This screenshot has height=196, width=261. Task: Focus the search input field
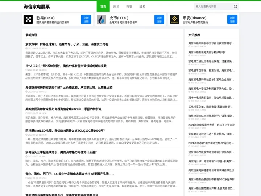214,7
